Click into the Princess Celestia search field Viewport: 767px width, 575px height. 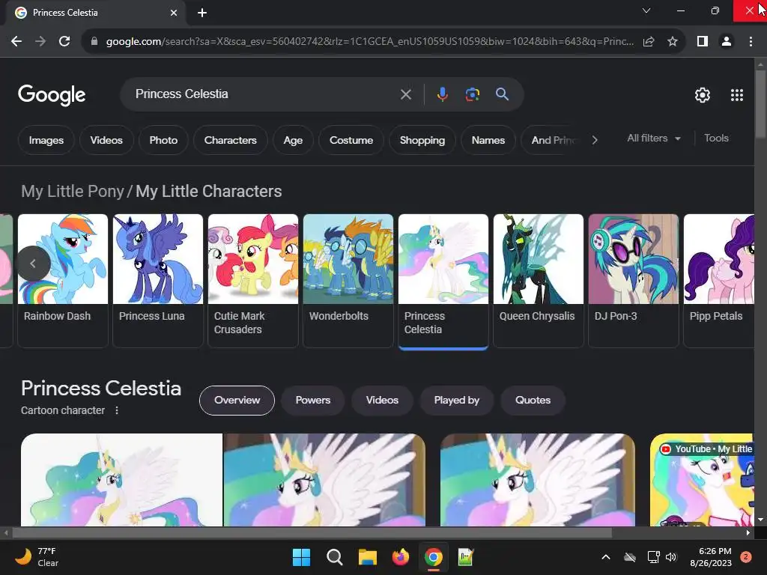point(264,94)
